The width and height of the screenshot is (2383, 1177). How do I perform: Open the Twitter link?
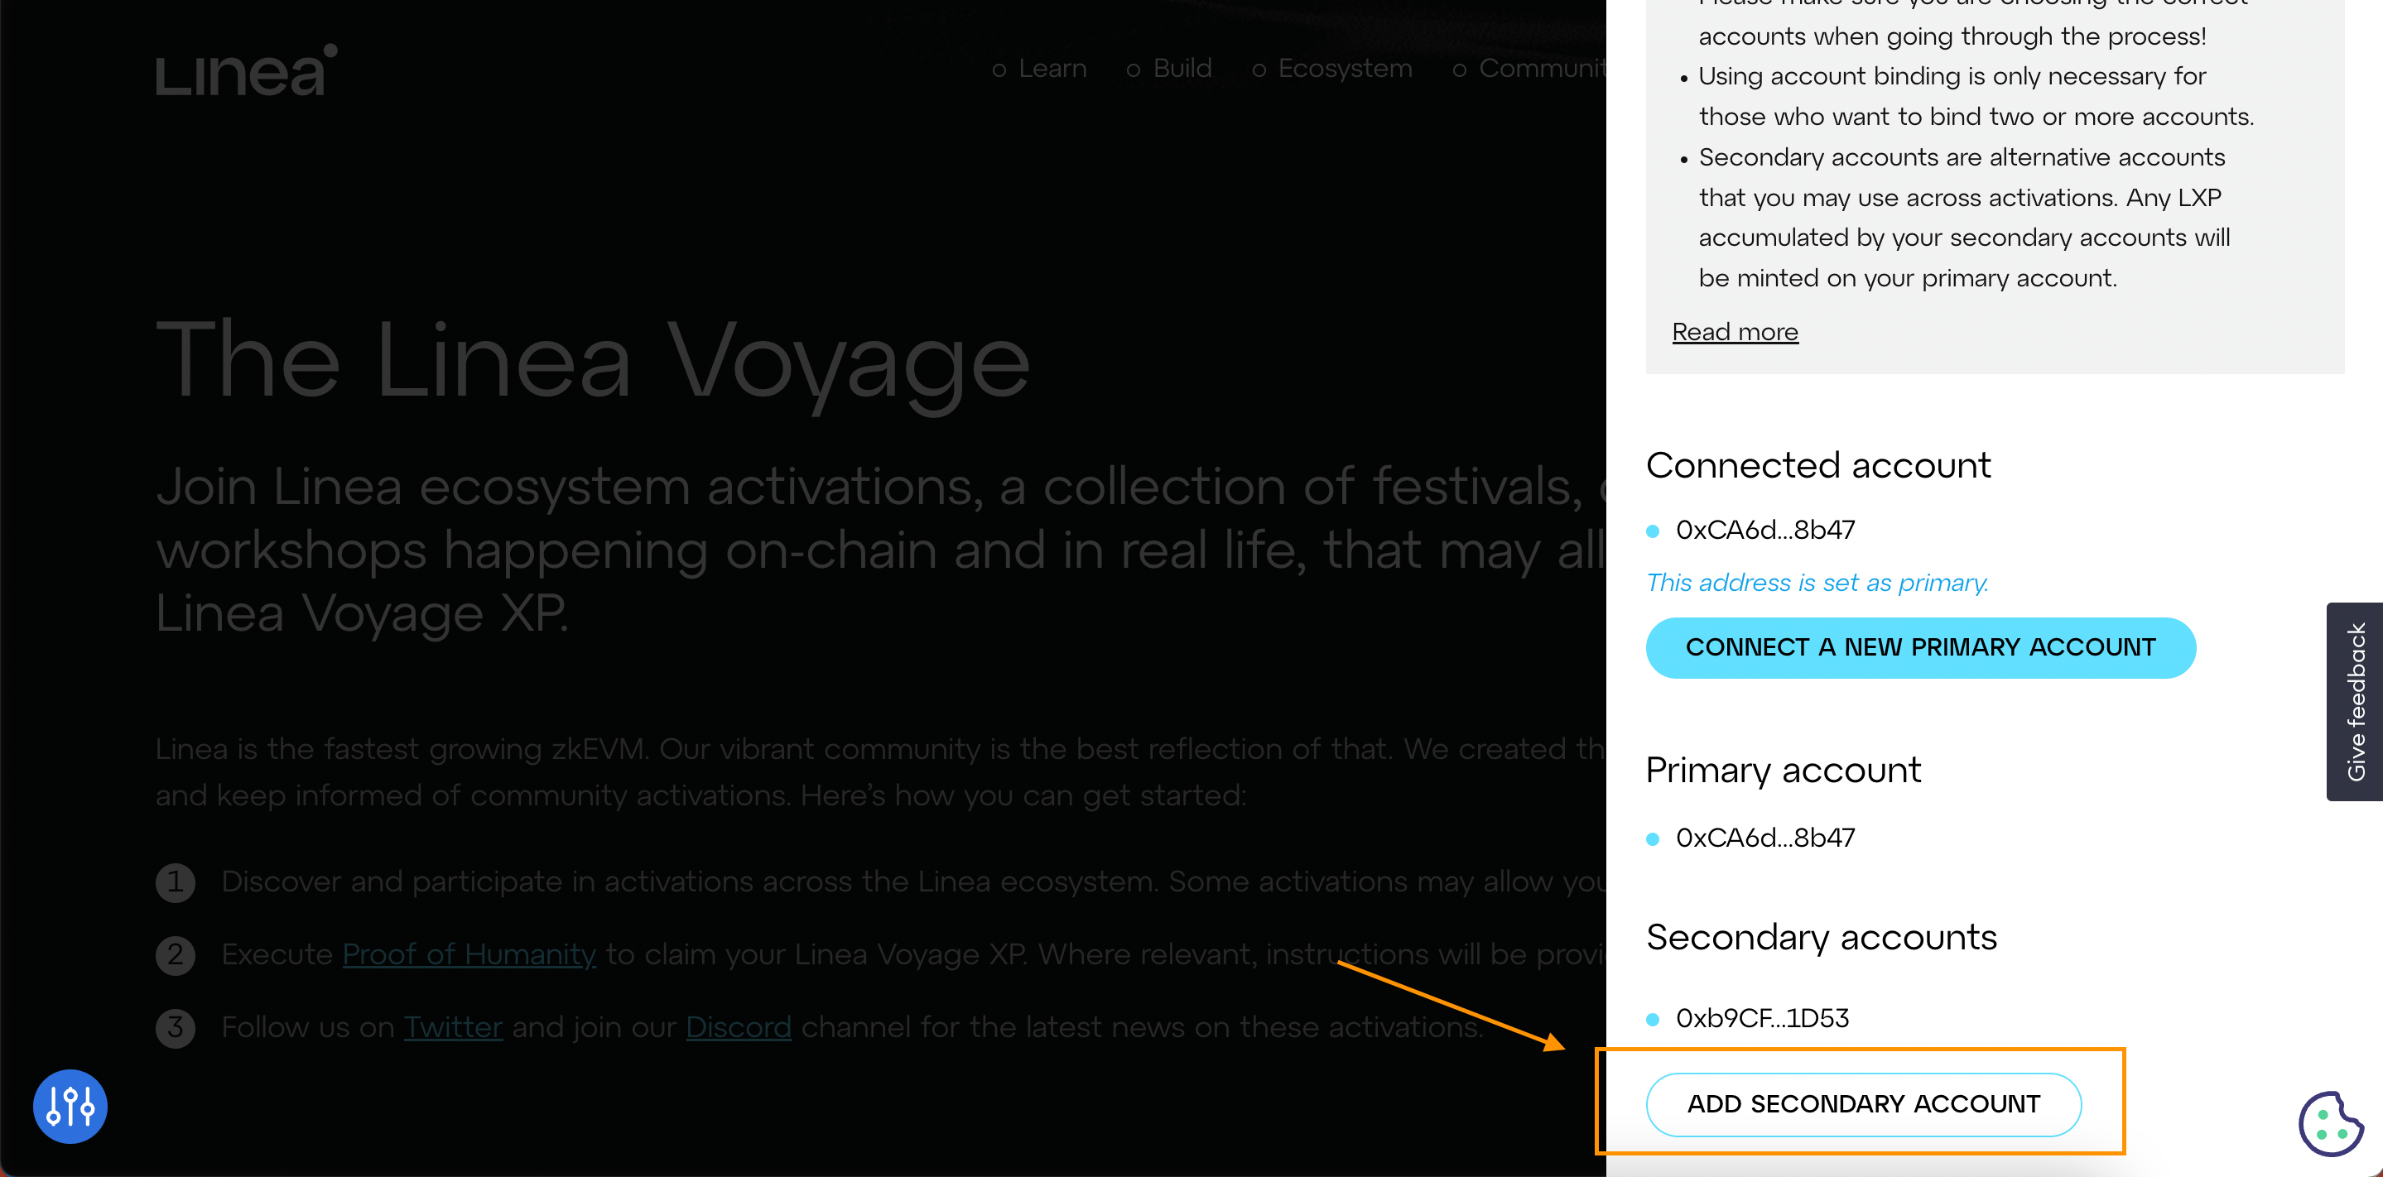(452, 1026)
